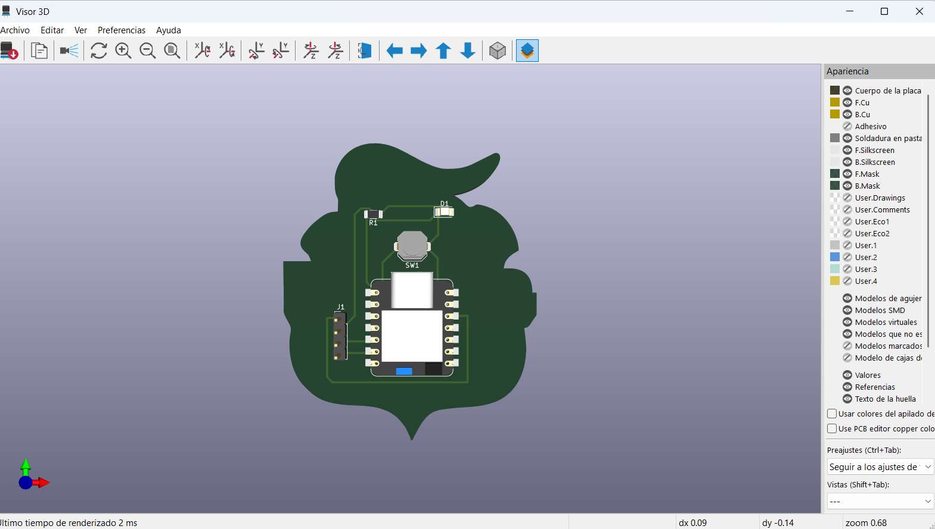Change the Cuerpo de la placa color swatch
The height and width of the screenshot is (529, 935).
(x=835, y=90)
